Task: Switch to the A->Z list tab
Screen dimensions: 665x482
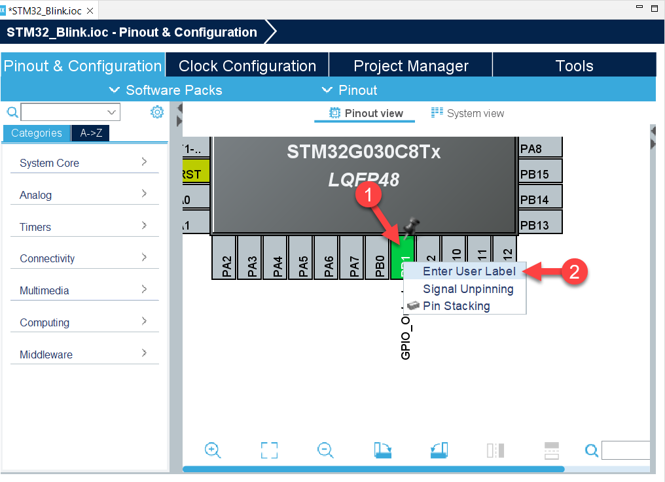Action: (91, 133)
